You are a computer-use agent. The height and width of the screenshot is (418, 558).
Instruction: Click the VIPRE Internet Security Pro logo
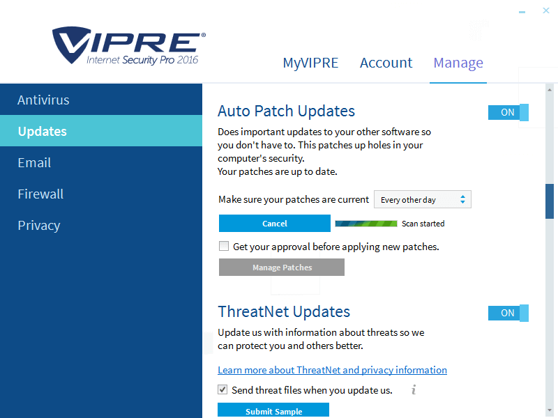click(126, 47)
